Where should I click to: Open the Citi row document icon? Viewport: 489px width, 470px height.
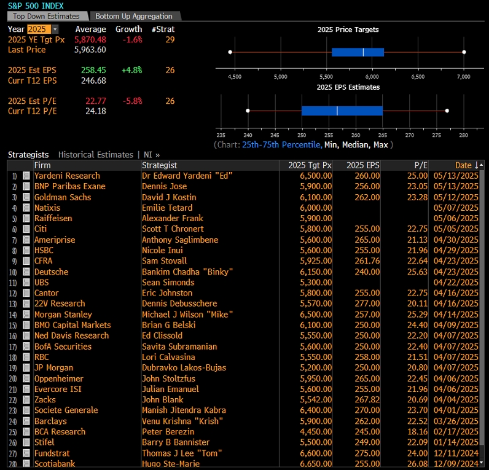point(26,229)
